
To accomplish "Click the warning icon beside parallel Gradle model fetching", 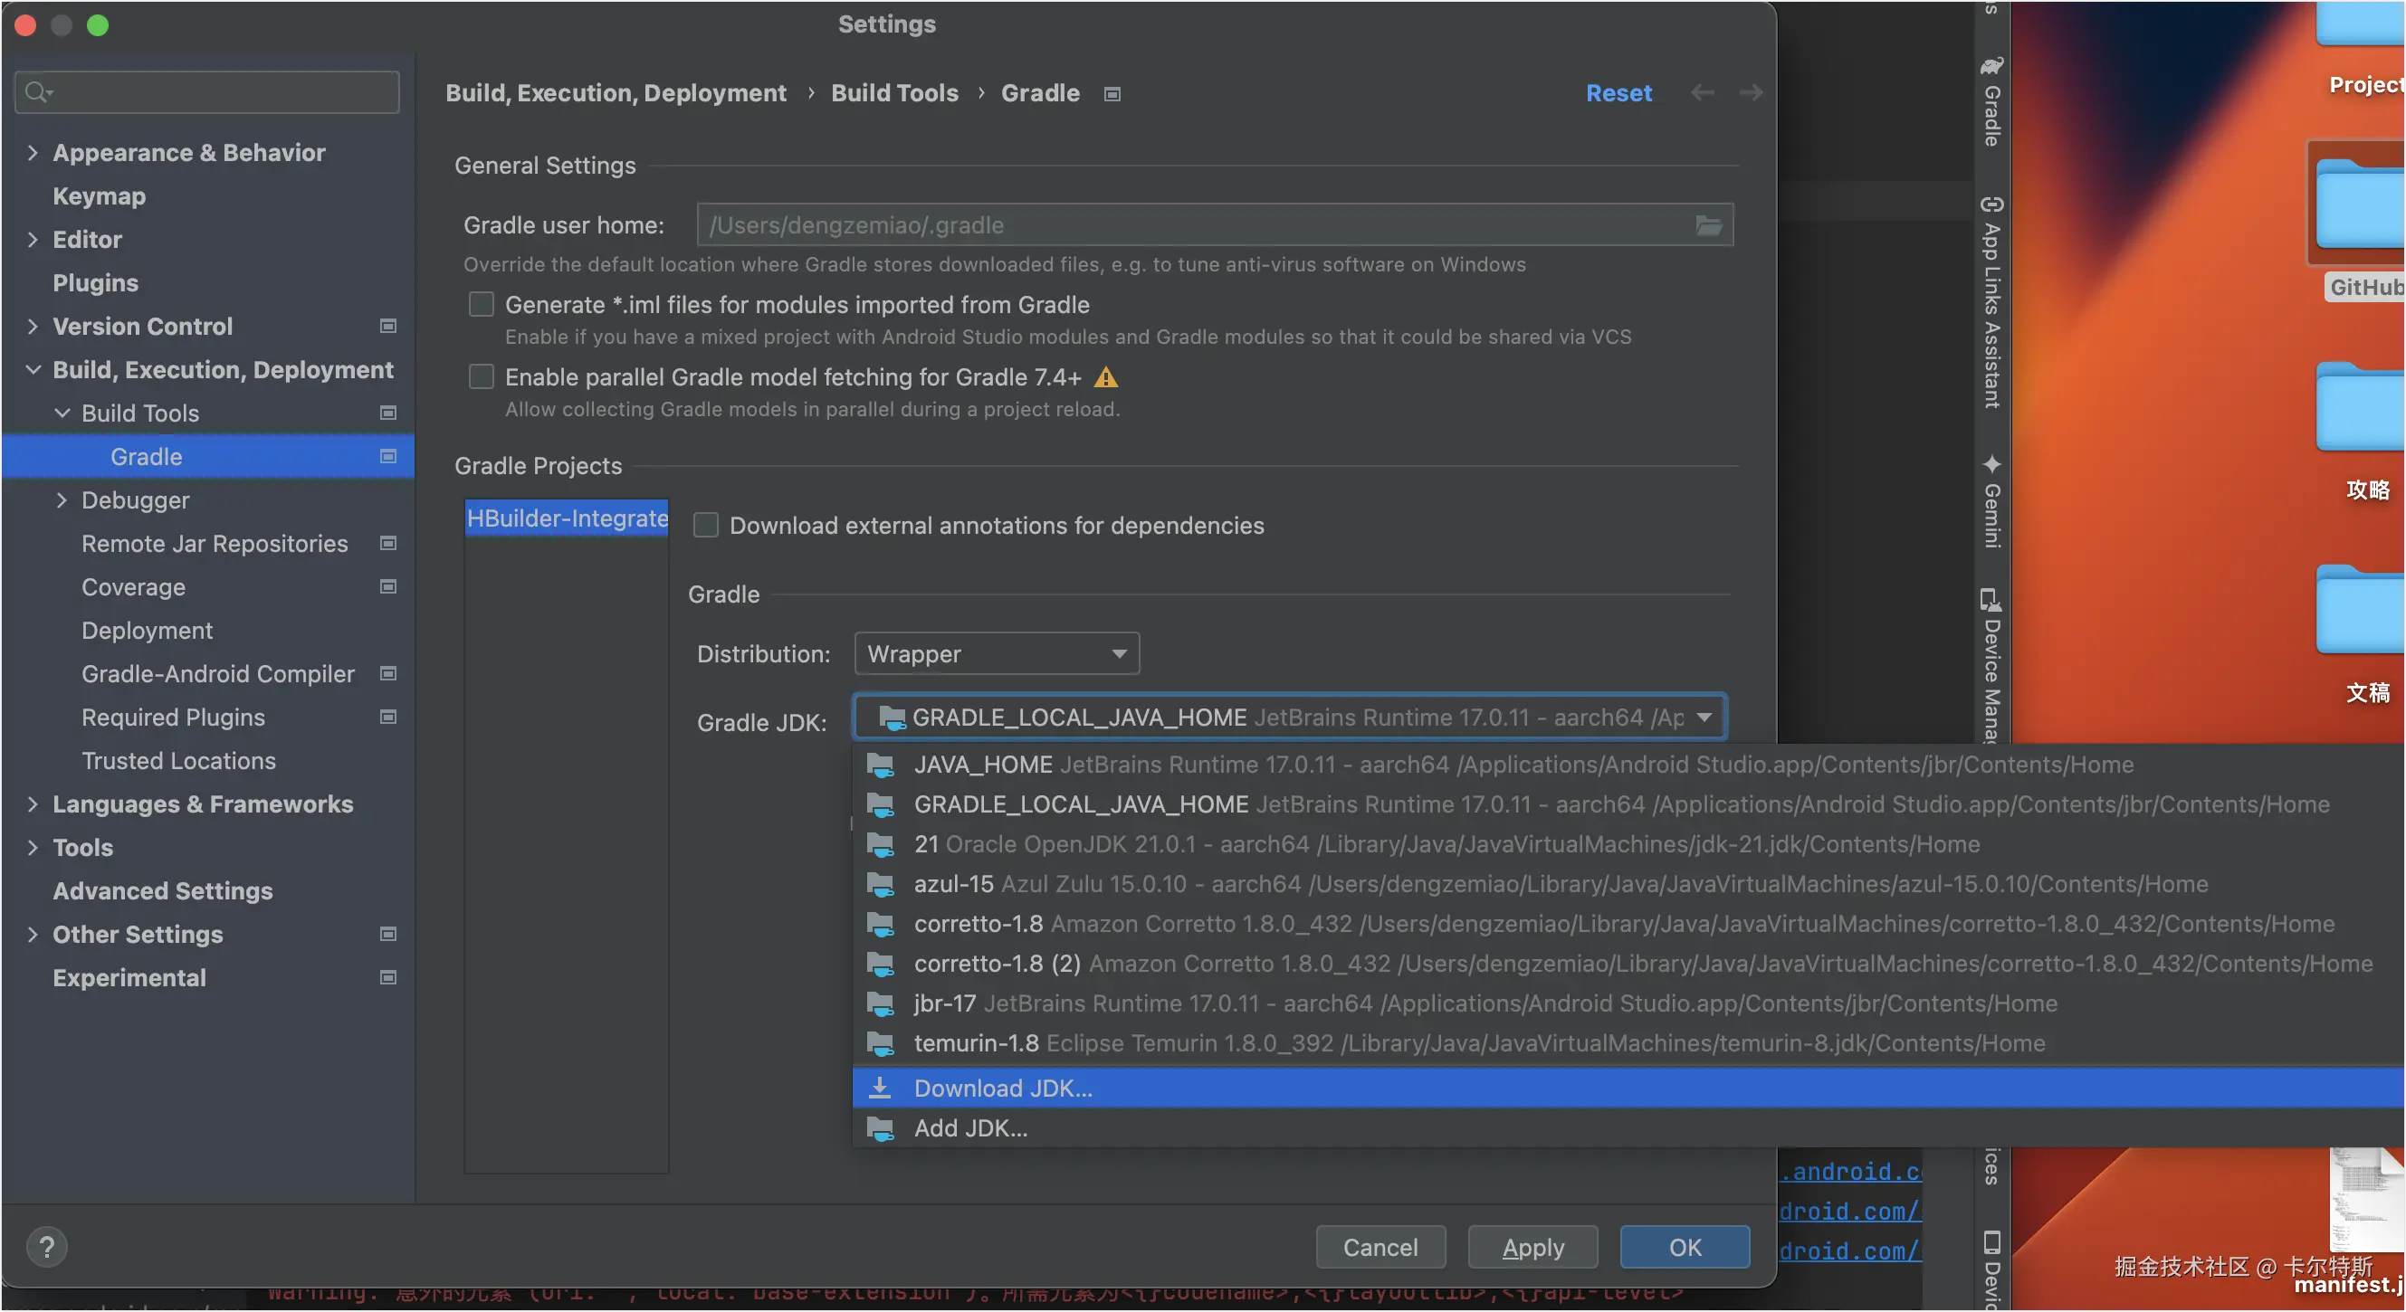I will [x=1106, y=377].
